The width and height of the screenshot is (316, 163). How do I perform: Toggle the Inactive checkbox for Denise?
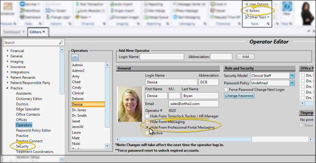tap(147, 133)
